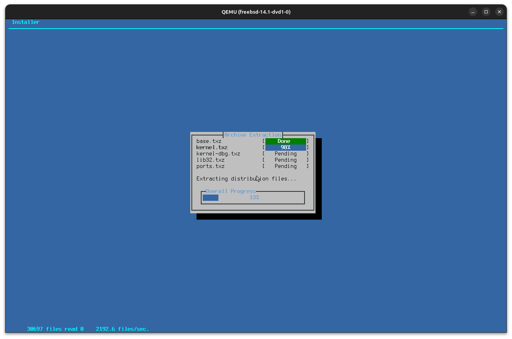Image resolution: width=512 pixels, height=339 pixels.
Task: Select the ports.txz entry
Action: point(210,166)
